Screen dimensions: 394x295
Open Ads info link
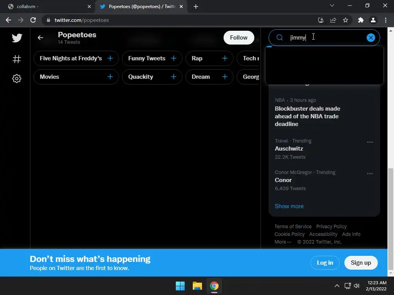351,234
